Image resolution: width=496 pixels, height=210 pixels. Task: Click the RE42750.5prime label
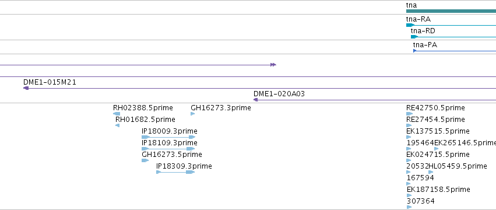tap(435, 108)
